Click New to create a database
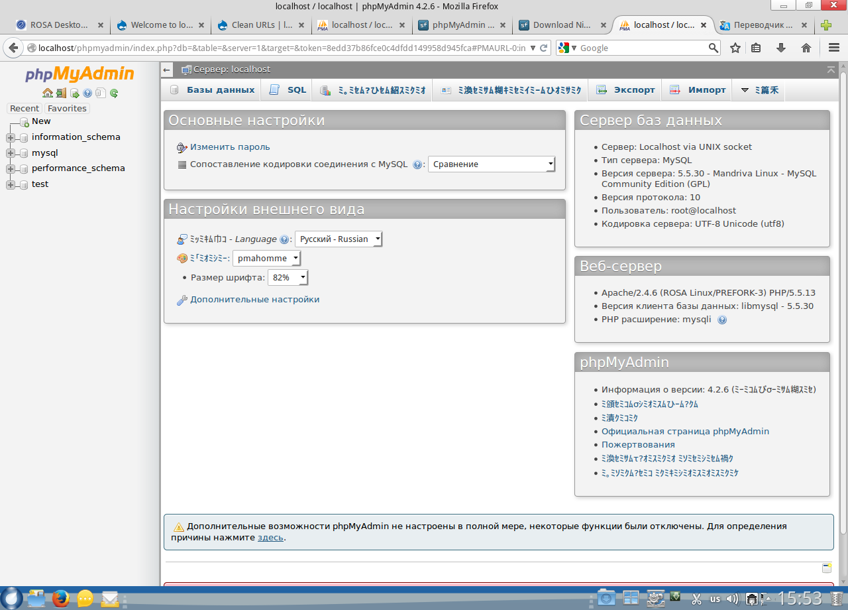Image resolution: width=848 pixels, height=610 pixels. [41, 121]
